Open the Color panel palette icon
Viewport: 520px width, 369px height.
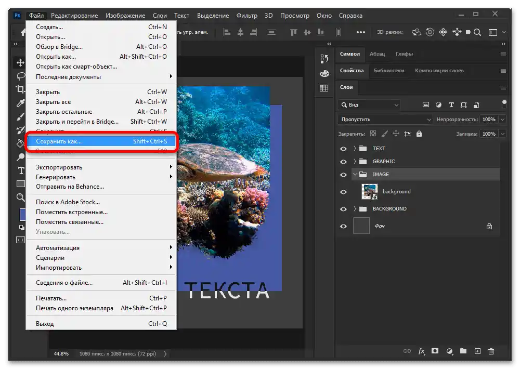pos(324,74)
